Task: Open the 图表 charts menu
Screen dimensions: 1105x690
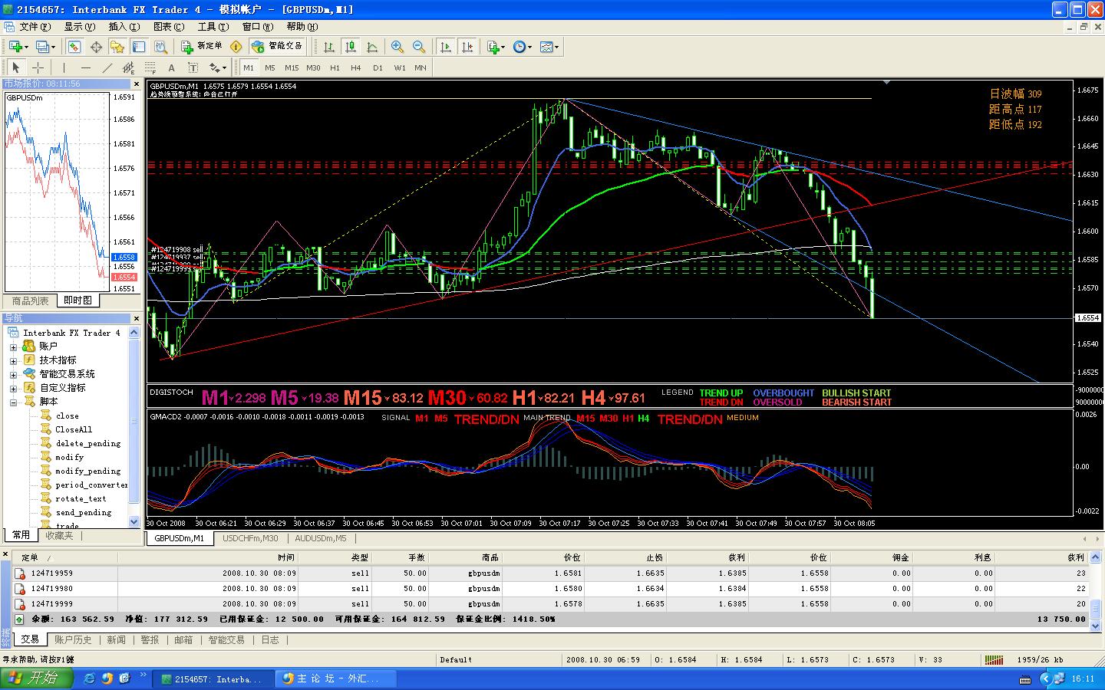Action: (169, 27)
